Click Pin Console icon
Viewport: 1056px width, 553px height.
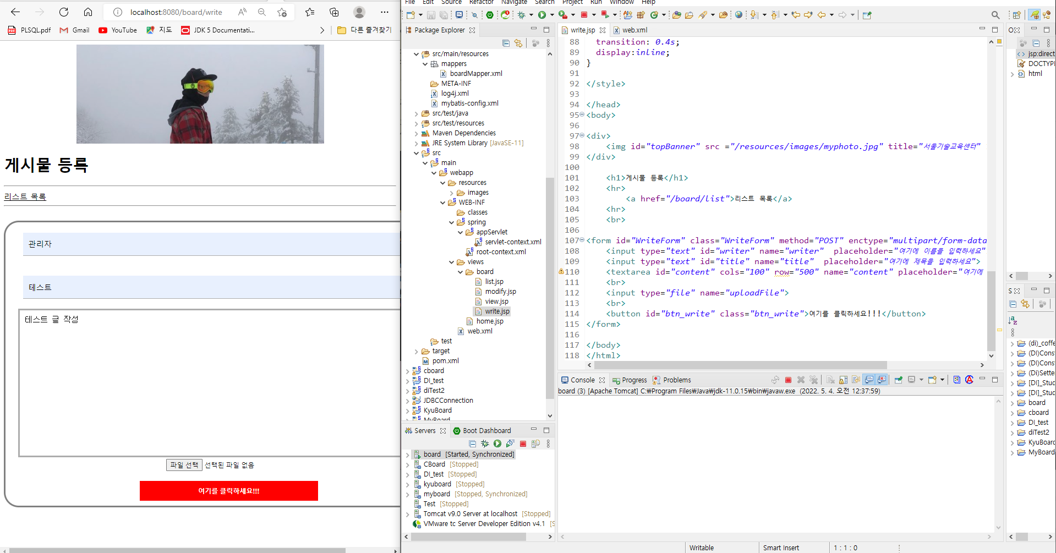(x=898, y=380)
